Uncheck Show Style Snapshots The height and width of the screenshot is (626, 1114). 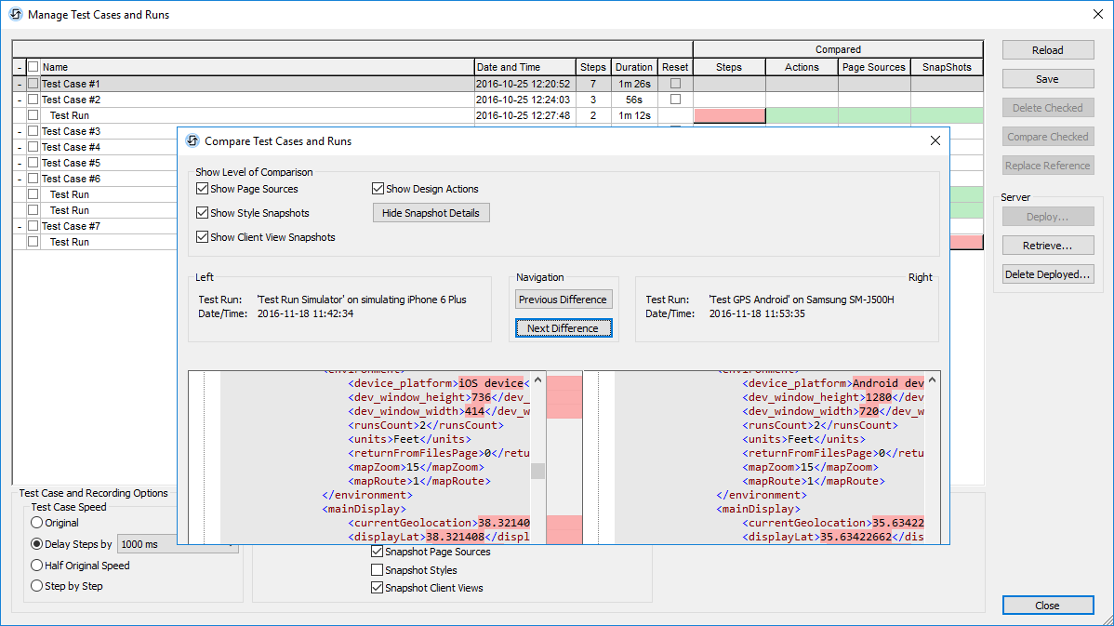(x=203, y=213)
